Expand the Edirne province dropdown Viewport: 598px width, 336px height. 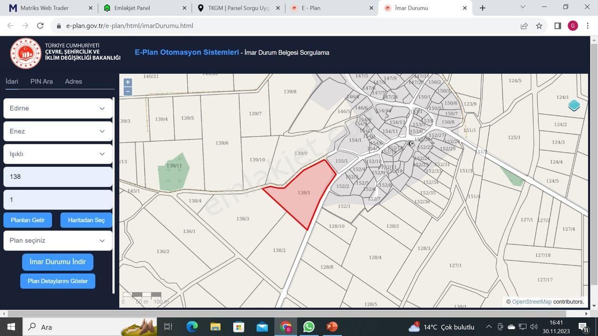58,108
